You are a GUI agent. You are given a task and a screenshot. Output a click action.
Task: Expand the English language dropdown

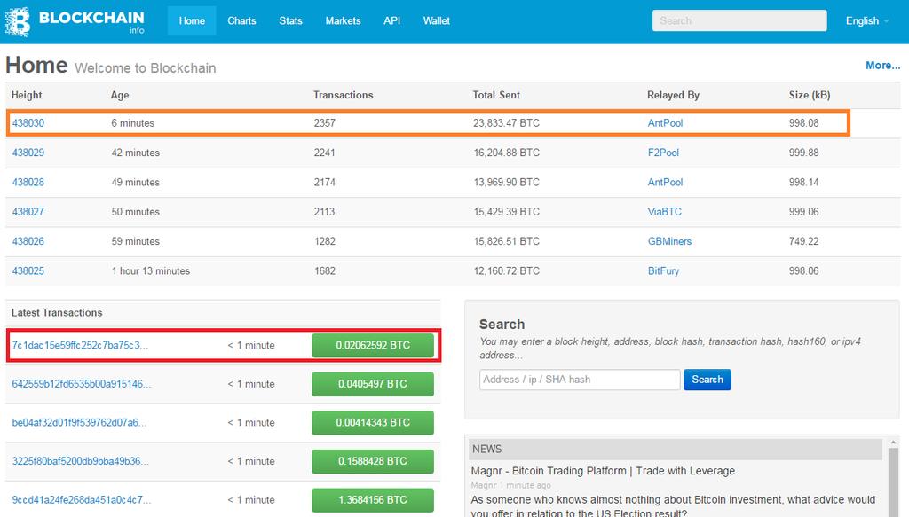866,21
